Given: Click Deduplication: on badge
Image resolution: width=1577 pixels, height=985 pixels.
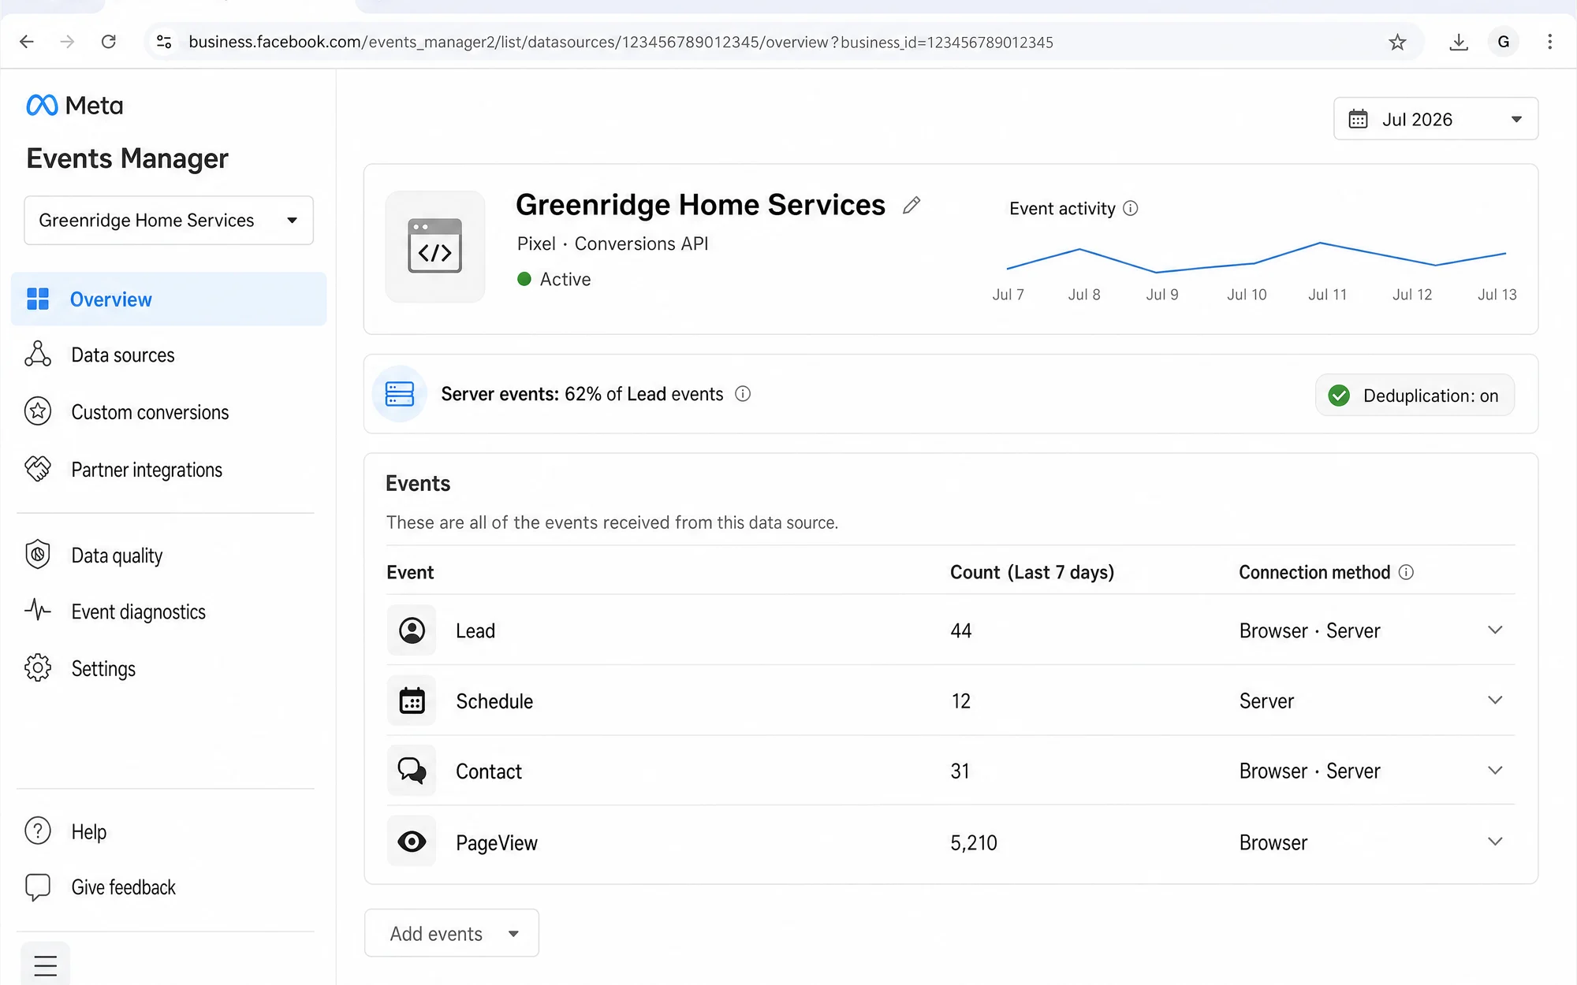Looking at the screenshot, I should coord(1415,396).
